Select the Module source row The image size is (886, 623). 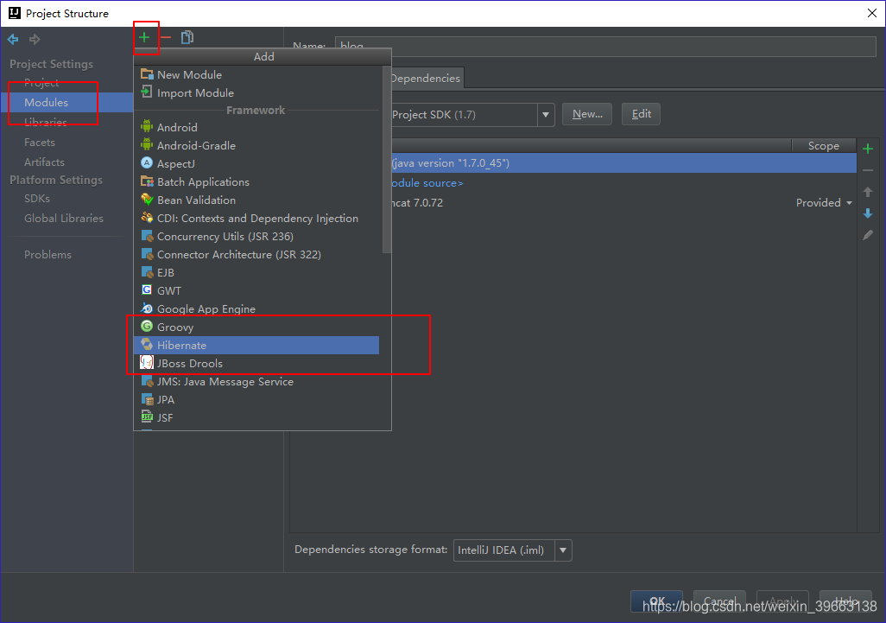[623, 182]
